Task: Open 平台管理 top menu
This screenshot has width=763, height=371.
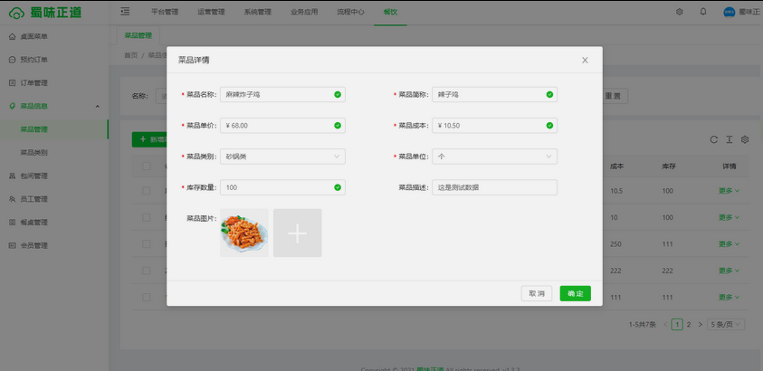Action: point(165,12)
